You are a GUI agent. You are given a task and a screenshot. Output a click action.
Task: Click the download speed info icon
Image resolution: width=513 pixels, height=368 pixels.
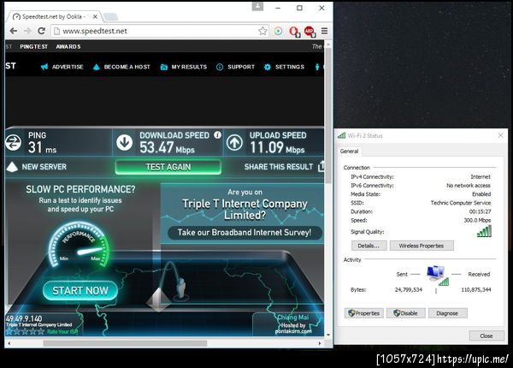pos(217,135)
